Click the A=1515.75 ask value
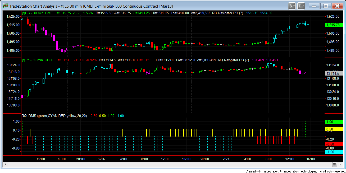Image resolution: width=346 pixels, height=173 pixels. click(x=122, y=13)
